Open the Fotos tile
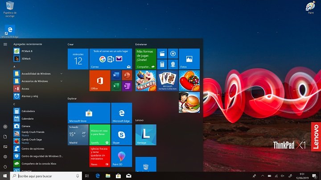 (189, 59)
